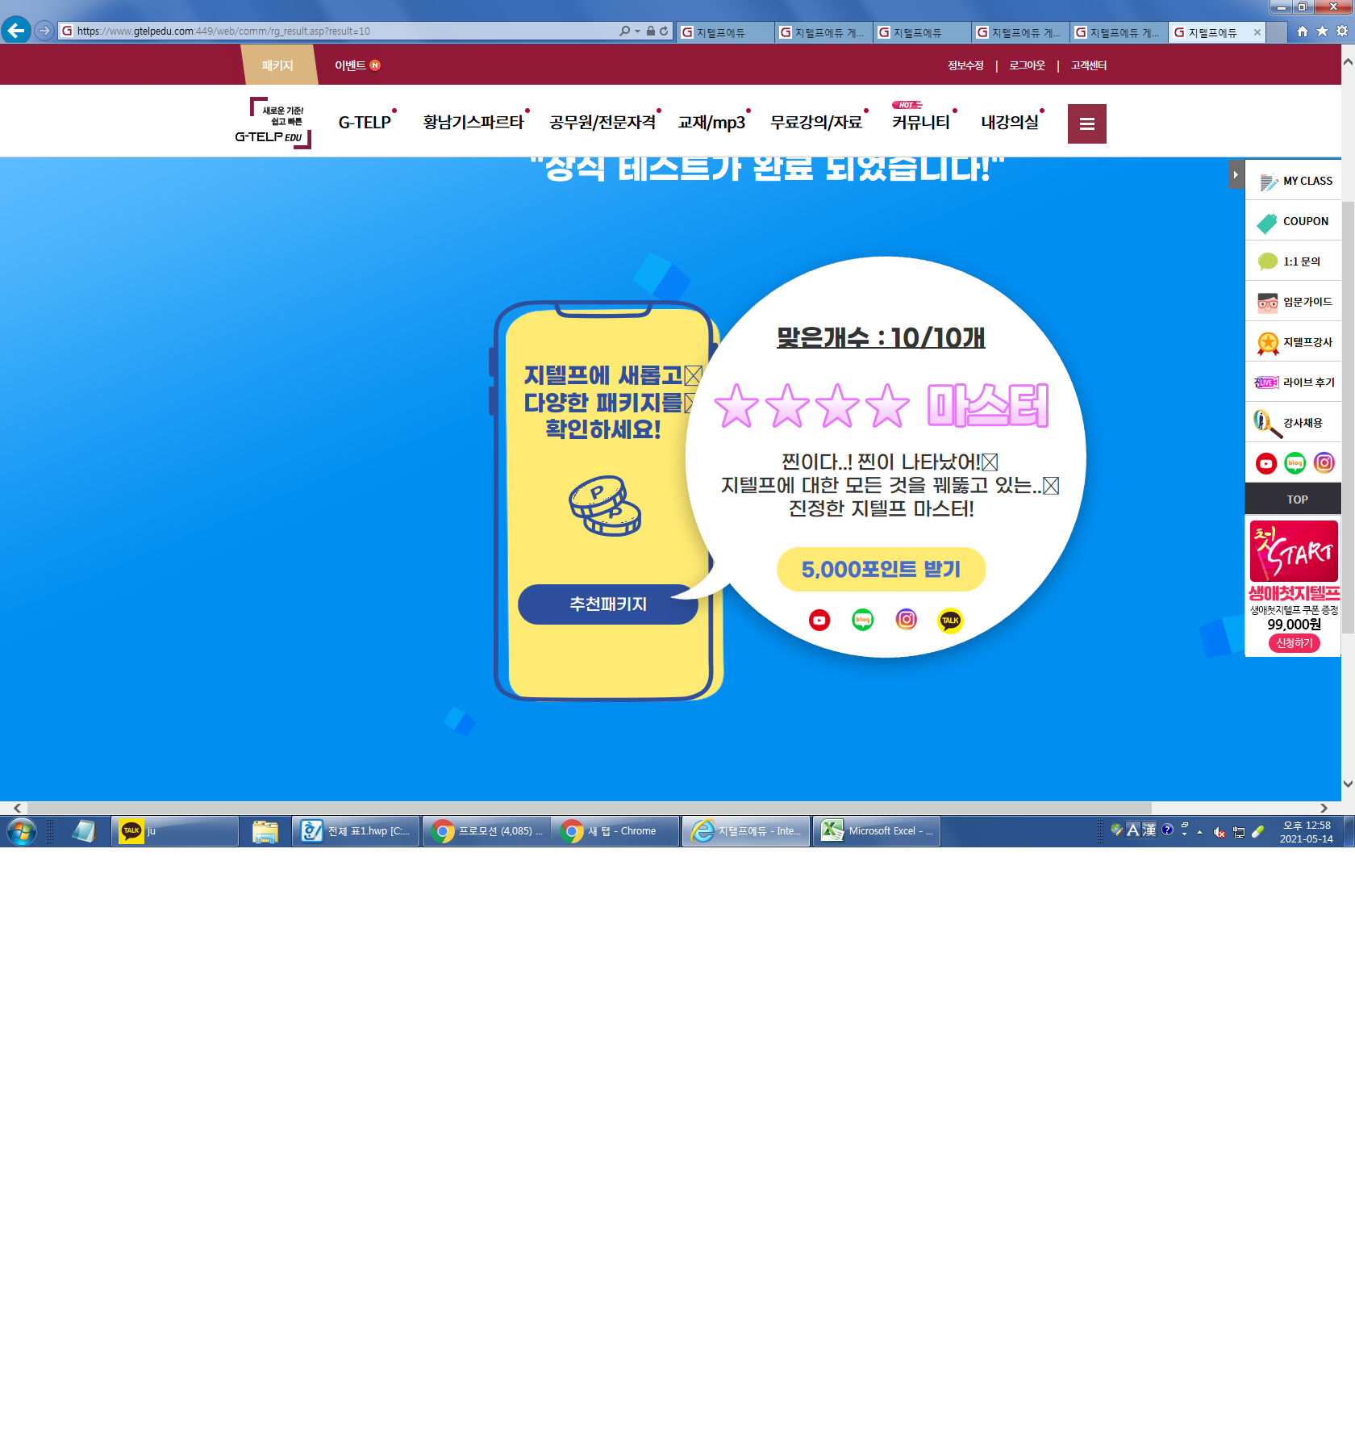Open the G-TELP navigation menu
This screenshot has height=1430, width=1355.
point(365,123)
